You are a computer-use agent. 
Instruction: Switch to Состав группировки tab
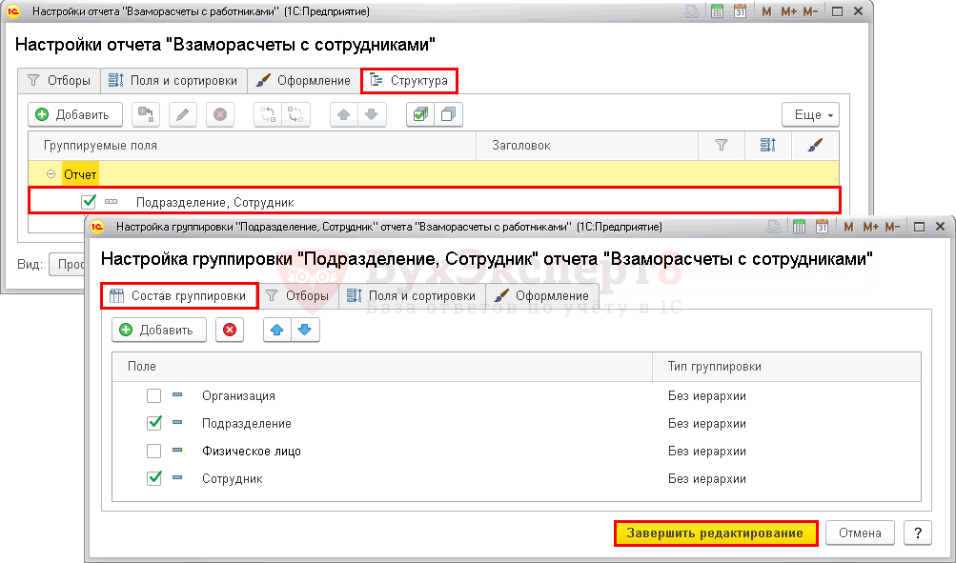coord(178,296)
